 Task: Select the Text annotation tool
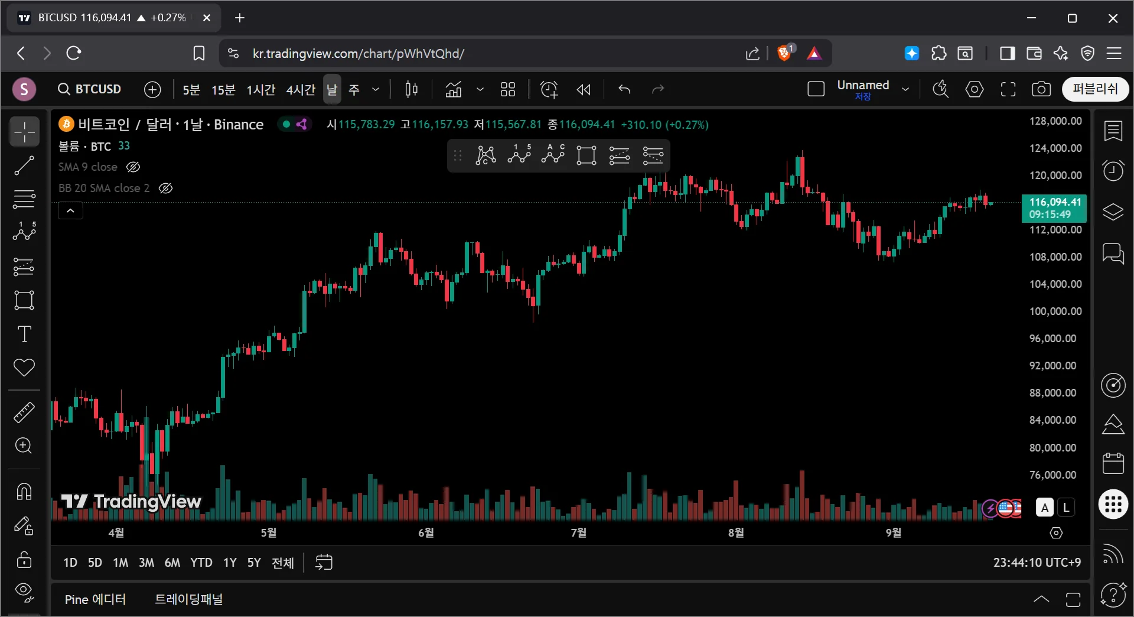(24, 334)
